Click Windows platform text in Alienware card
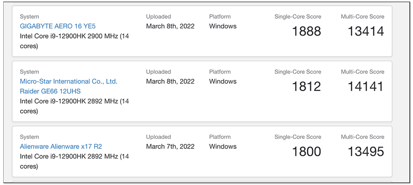 223,147
